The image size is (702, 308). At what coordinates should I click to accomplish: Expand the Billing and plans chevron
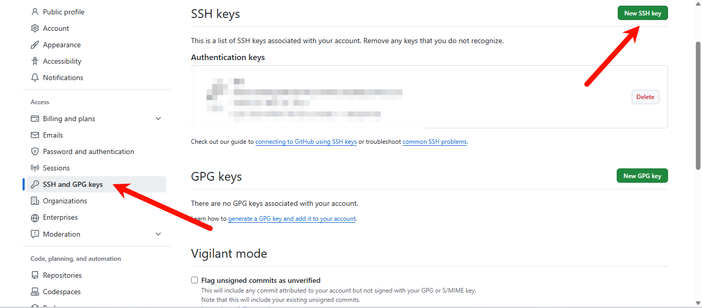pos(158,119)
